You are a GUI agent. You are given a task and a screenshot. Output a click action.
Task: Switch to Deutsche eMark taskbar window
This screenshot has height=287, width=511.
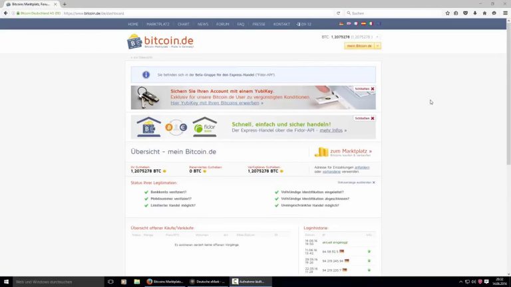coord(208,282)
